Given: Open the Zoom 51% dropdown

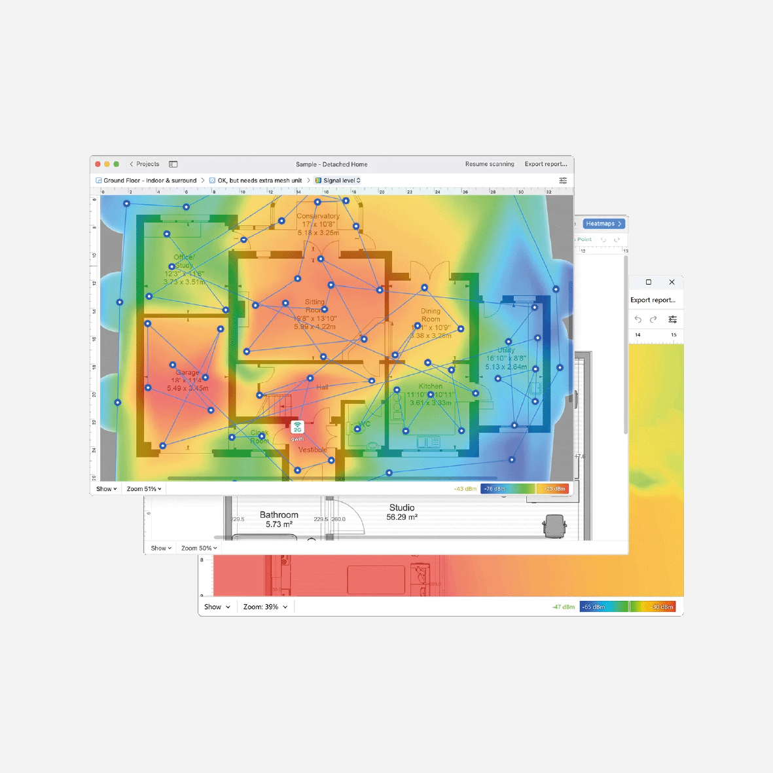Looking at the screenshot, I should [x=144, y=489].
